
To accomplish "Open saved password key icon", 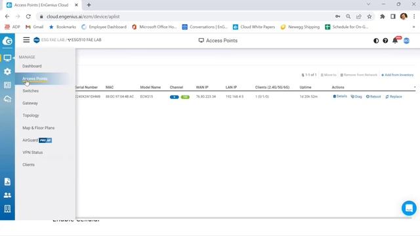I will click(x=337, y=16).
